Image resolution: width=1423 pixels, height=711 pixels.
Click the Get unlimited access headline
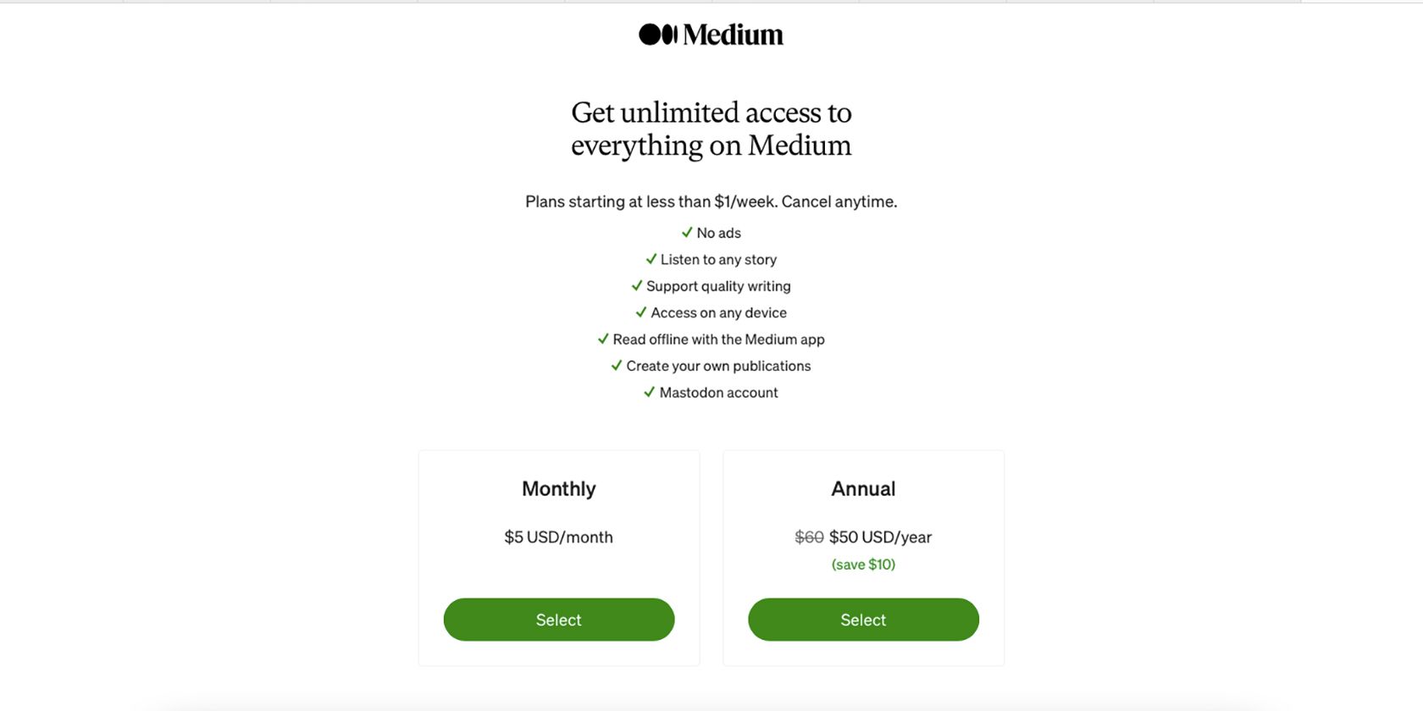coord(711,129)
